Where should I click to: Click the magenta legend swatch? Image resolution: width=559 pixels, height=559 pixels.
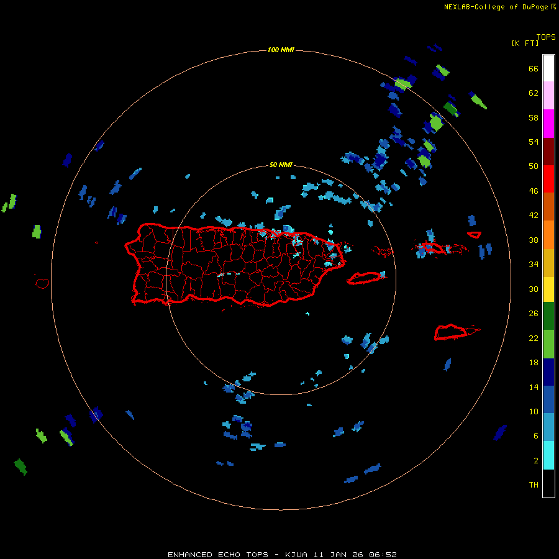click(x=548, y=124)
